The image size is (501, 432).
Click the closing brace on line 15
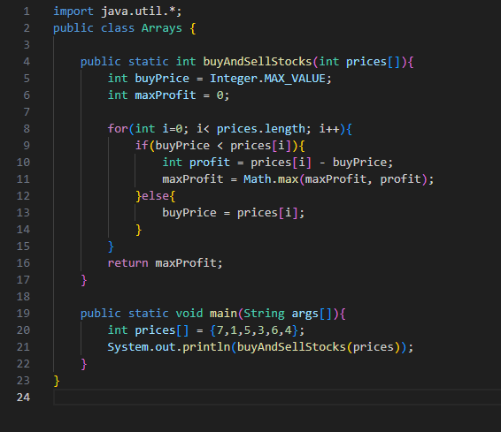pyautogui.click(x=111, y=246)
